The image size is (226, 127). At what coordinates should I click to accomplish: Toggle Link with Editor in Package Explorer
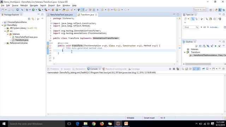coord(33,19)
